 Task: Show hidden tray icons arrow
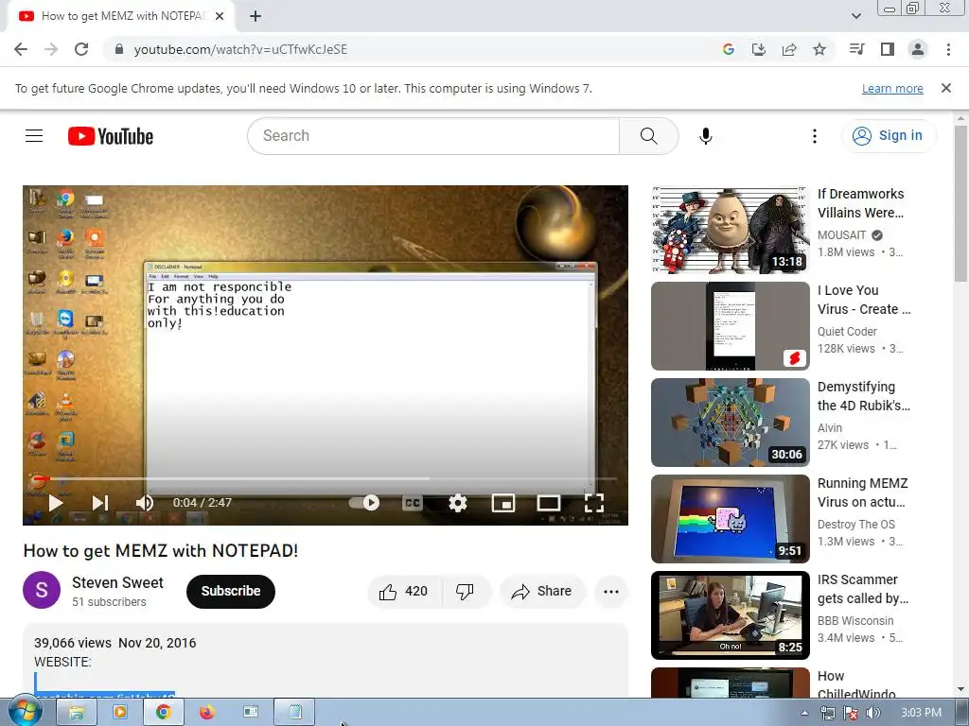pos(804,713)
